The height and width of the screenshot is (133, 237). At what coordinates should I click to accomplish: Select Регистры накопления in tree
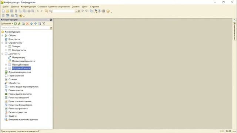tap(20, 101)
